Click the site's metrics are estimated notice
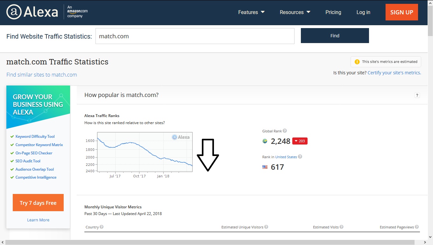Image resolution: width=433 pixels, height=245 pixels. [x=386, y=62]
